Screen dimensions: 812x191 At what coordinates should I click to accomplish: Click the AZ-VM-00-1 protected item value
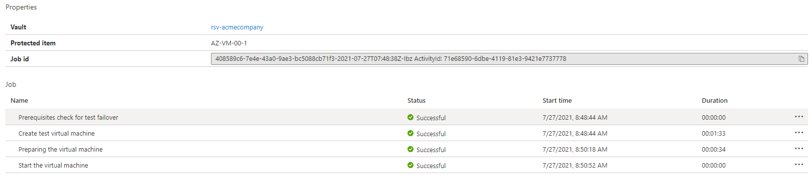point(229,43)
